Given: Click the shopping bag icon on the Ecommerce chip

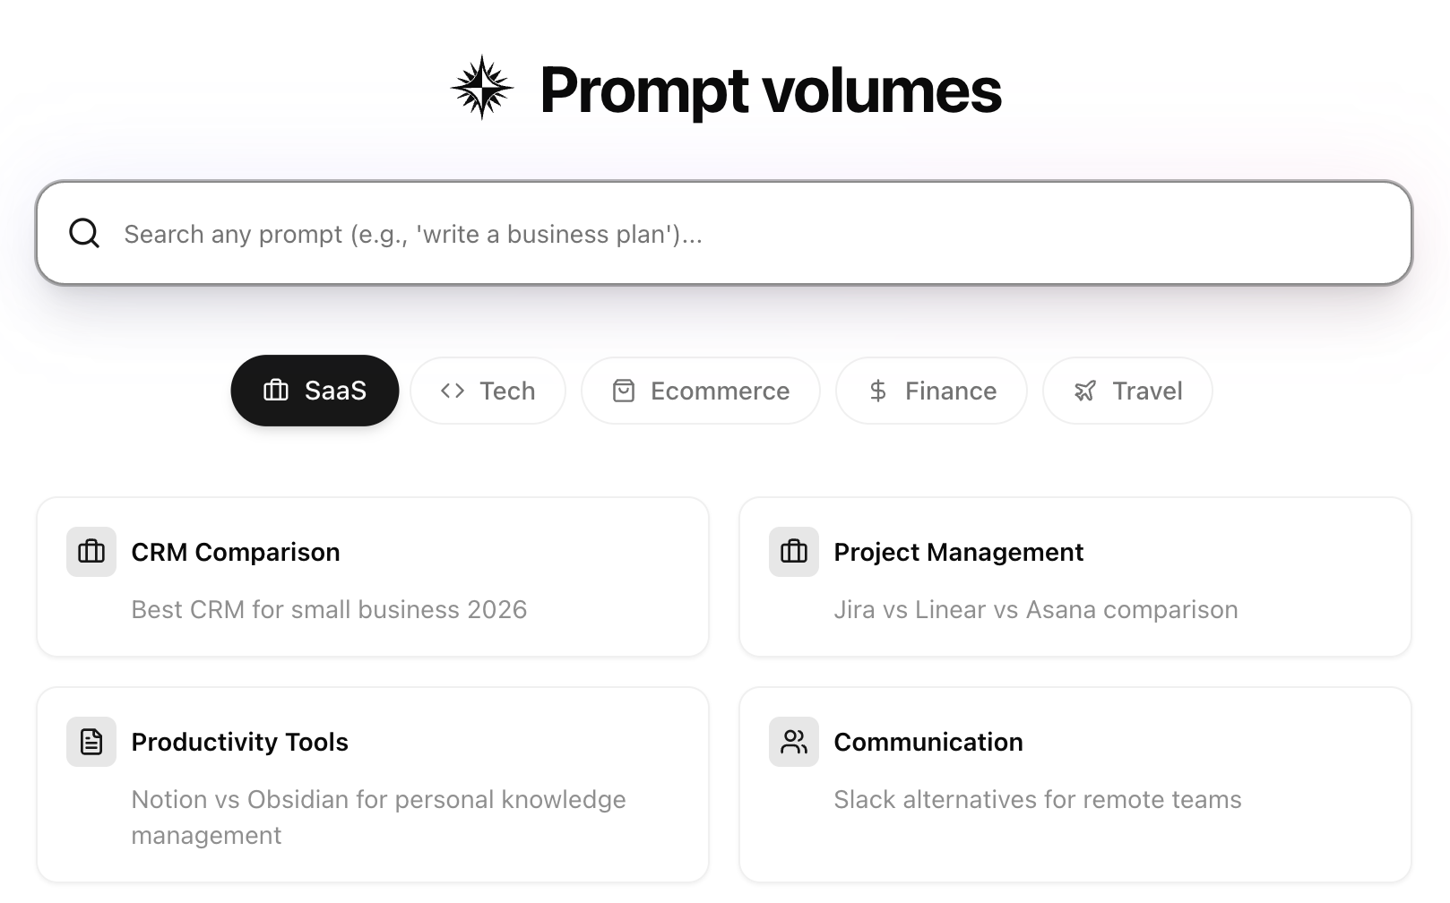Looking at the screenshot, I should 625,391.
